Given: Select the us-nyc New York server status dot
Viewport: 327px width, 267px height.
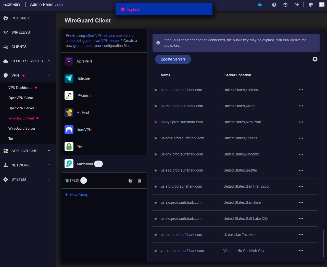Looking at the screenshot, I should 156,122.
